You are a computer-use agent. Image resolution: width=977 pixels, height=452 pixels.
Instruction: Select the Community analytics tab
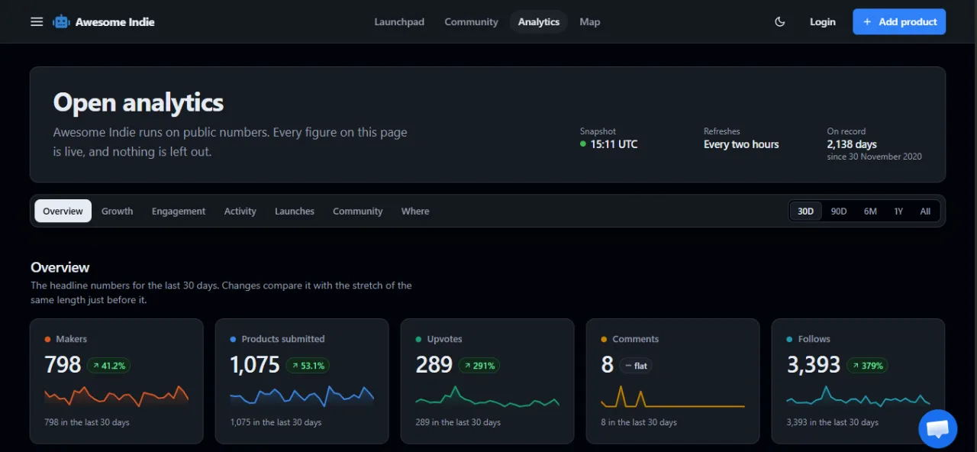(x=358, y=211)
